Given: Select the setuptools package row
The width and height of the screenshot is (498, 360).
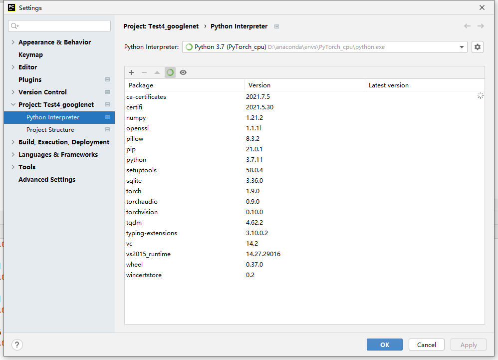Looking at the screenshot, I should pos(304,170).
